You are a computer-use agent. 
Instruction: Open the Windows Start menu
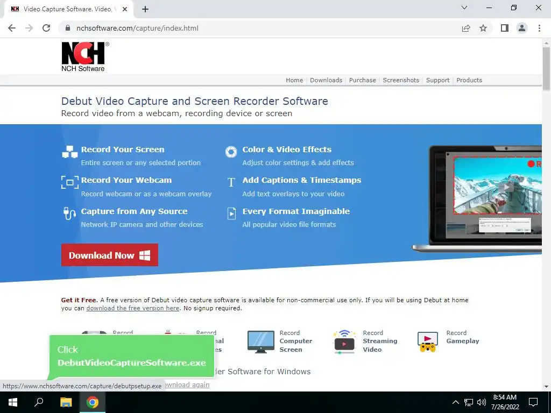(x=13, y=402)
